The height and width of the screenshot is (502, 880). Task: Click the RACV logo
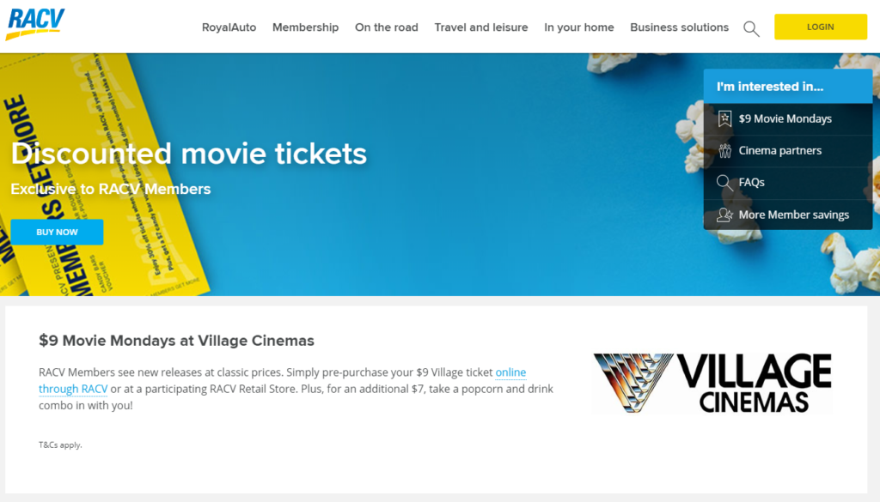(35, 24)
